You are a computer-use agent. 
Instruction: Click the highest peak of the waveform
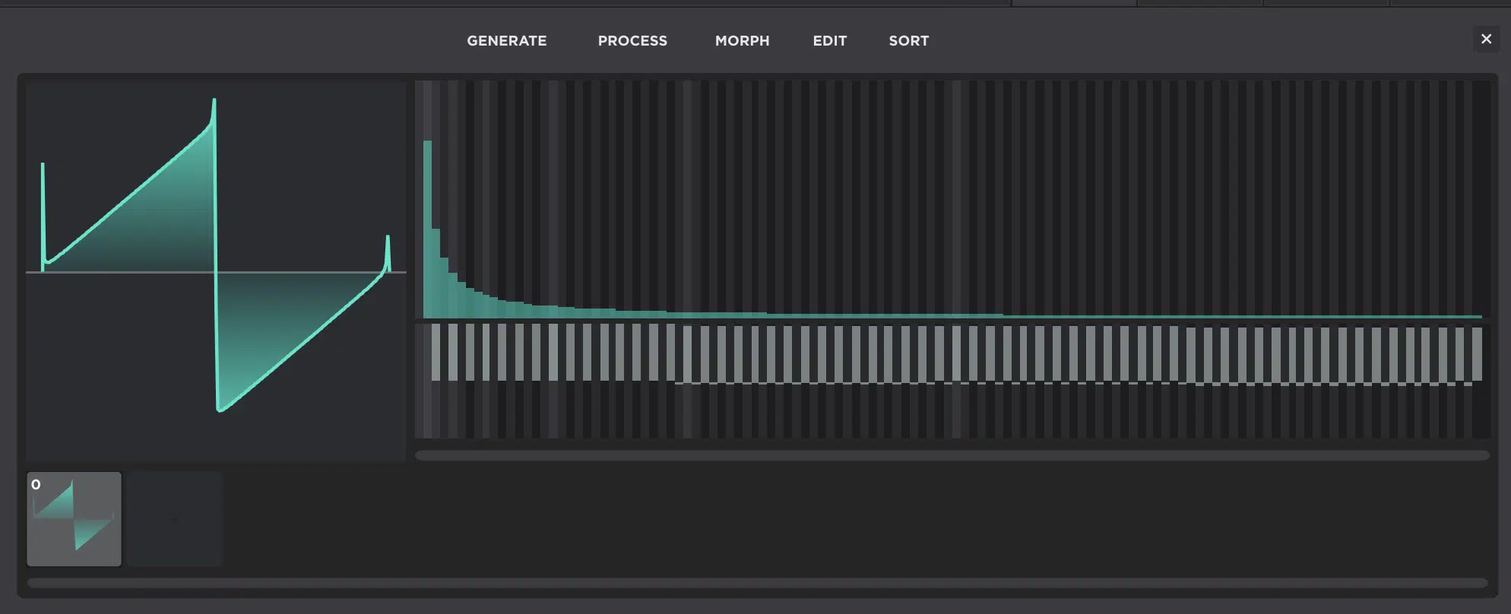tap(214, 102)
